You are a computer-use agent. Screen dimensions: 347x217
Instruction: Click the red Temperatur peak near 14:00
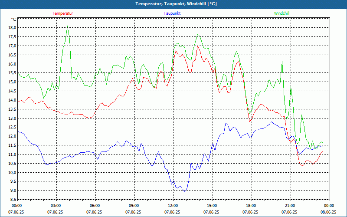click(197, 46)
